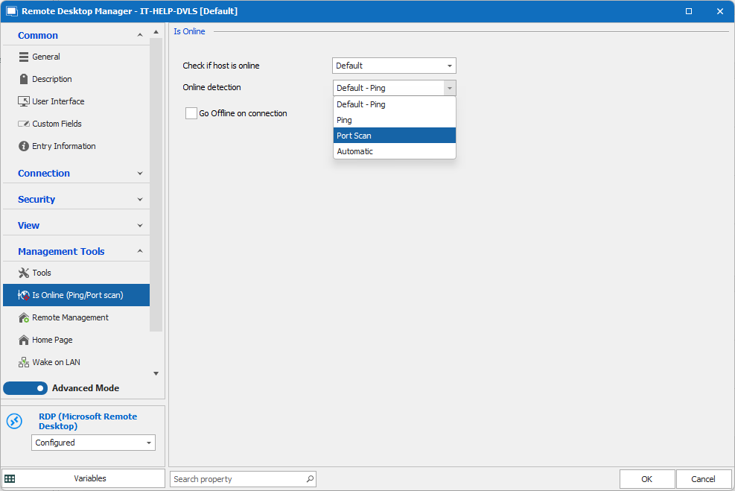Select Port Scan from the list

pos(394,136)
